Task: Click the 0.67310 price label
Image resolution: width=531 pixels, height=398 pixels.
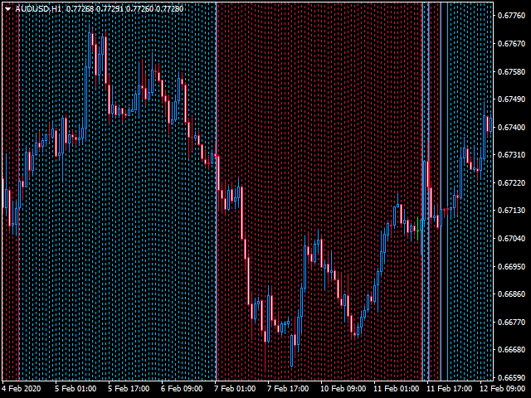Action: click(511, 155)
